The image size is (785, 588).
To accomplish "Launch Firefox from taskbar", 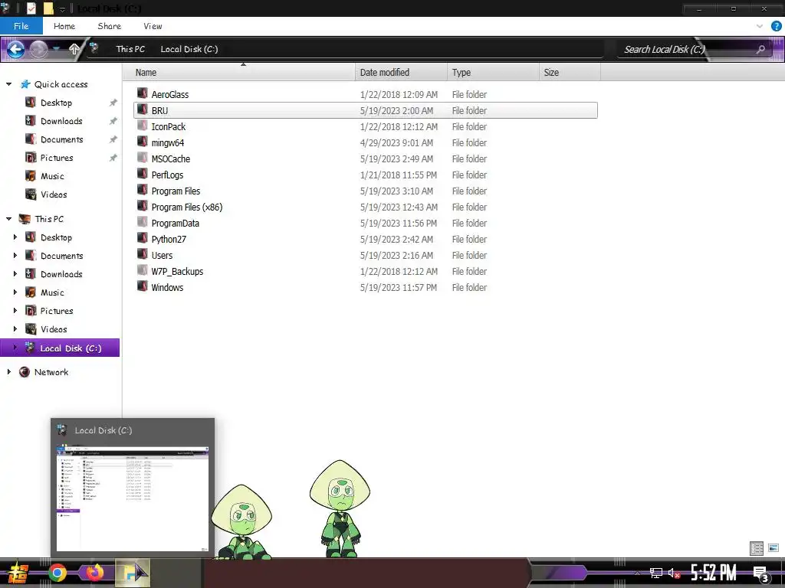I will coord(94,573).
